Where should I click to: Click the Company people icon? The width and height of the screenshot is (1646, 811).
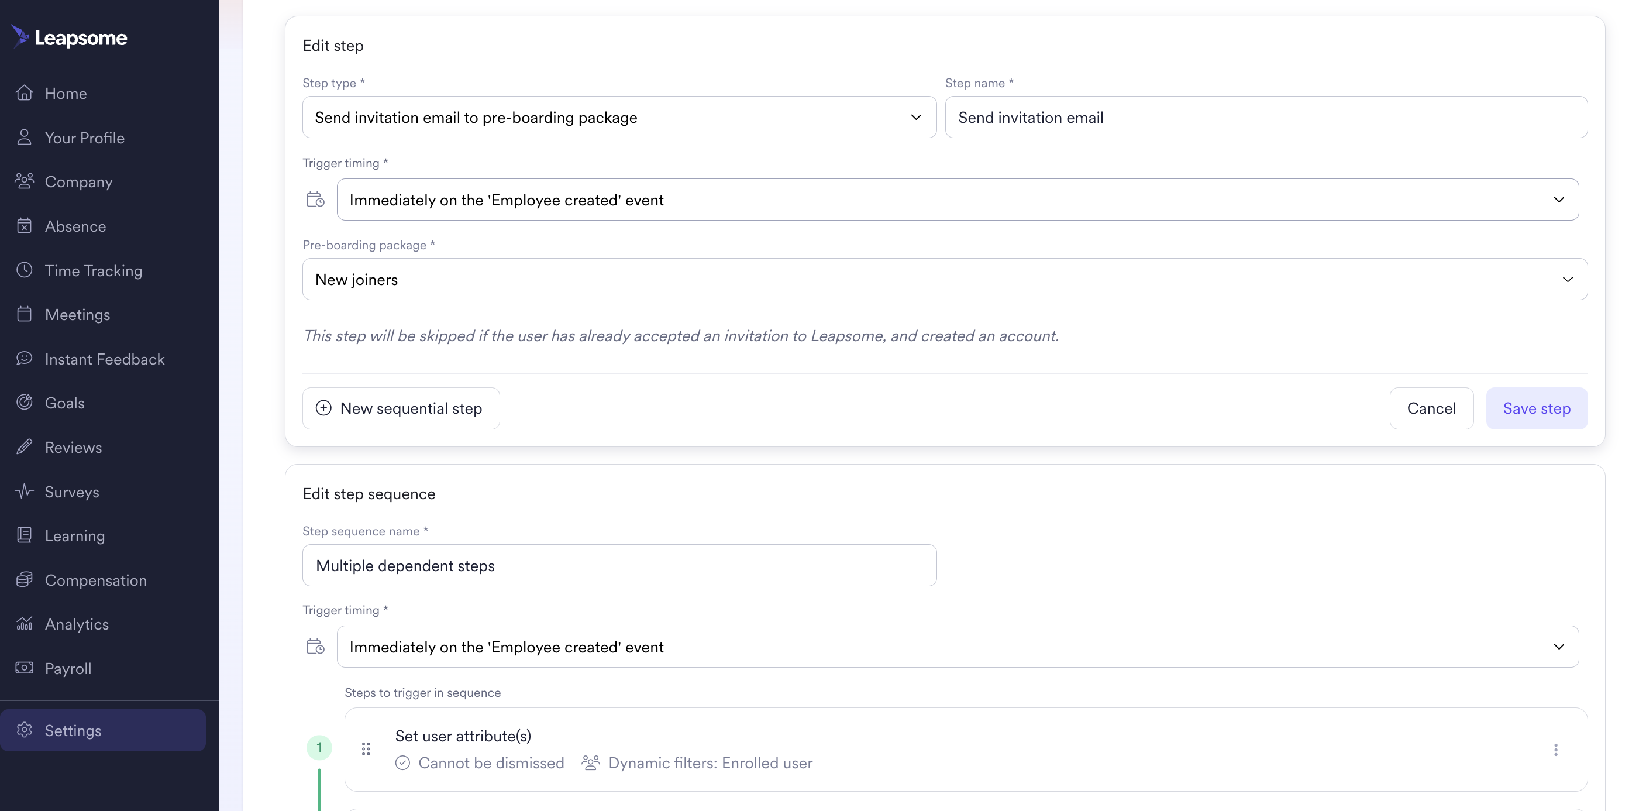[25, 181]
